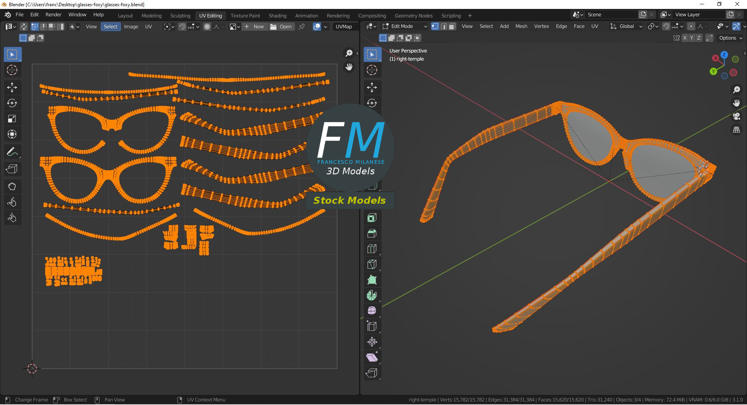This screenshot has width=747, height=405.
Task: Select the Rotate tool in 3D viewport toolbar
Action: coord(372,103)
